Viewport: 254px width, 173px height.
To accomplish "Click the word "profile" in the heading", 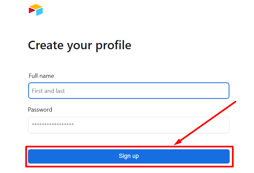I will coord(113,45).
